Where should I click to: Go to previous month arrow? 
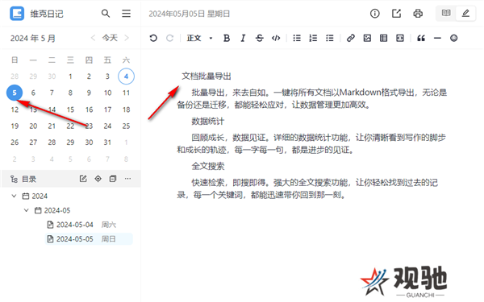coord(93,38)
